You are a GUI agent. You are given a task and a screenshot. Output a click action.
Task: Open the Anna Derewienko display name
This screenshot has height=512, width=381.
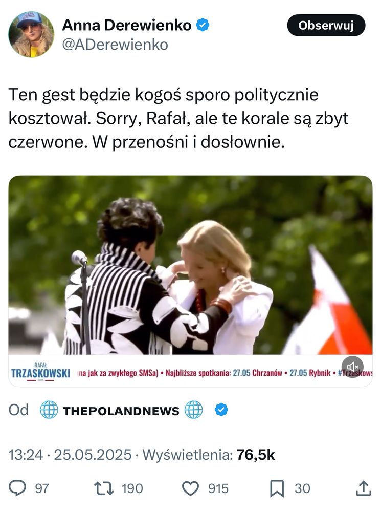tap(126, 25)
